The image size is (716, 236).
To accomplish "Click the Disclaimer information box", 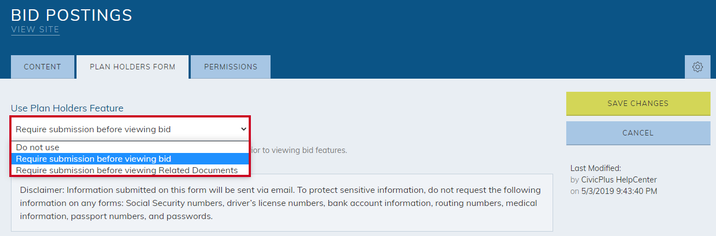I will [282, 203].
